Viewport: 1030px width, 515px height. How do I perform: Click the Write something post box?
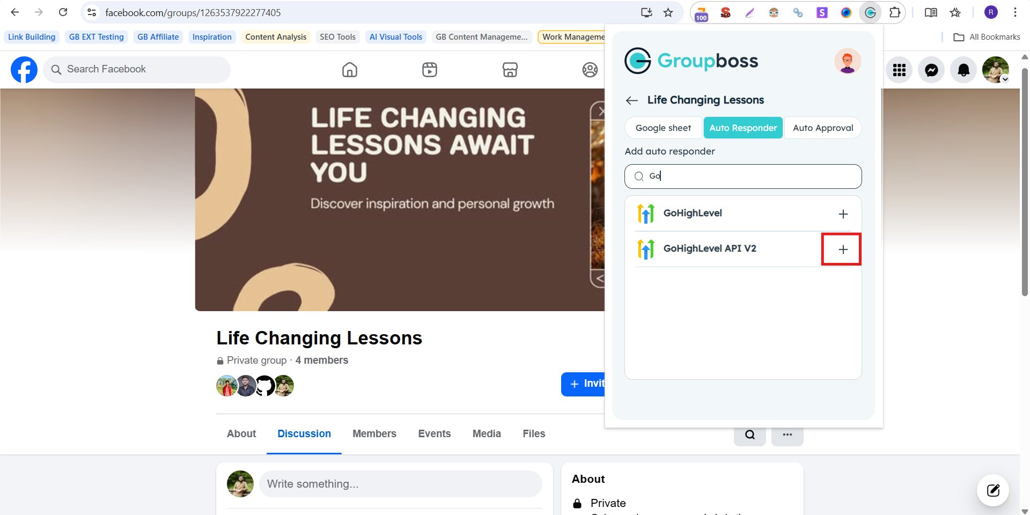point(400,484)
